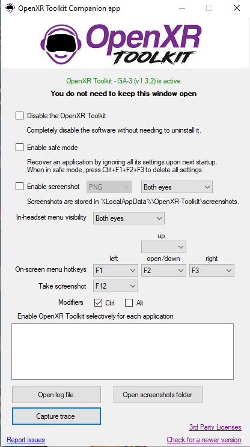Expand the In-headset menu visibility dropdown
The image size is (250, 447).
(129, 218)
